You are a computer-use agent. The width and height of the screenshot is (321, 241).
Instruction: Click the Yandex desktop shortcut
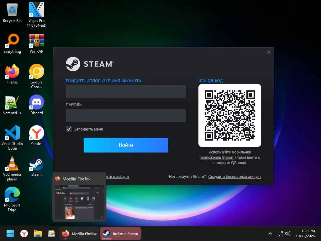pyautogui.click(x=36, y=136)
